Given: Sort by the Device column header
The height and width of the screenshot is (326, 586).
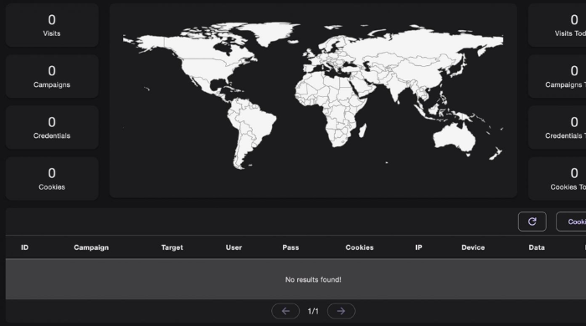Looking at the screenshot, I should click(473, 247).
